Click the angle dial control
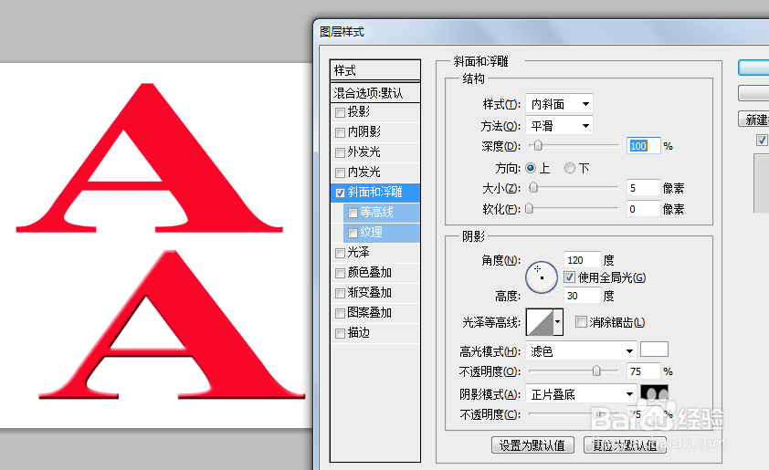Image resolution: width=769 pixels, height=470 pixels. pos(542,277)
